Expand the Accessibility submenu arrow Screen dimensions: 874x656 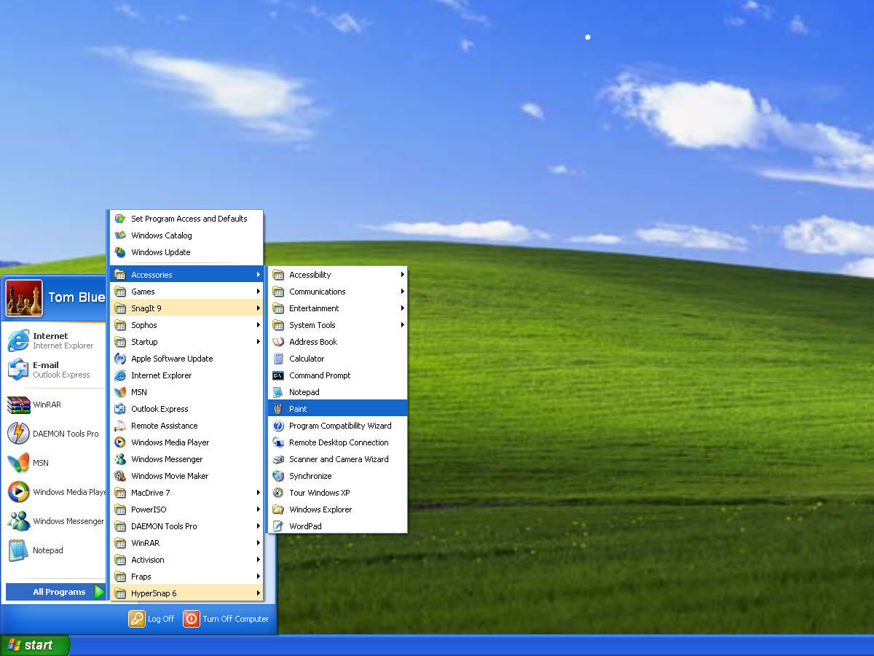402,275
